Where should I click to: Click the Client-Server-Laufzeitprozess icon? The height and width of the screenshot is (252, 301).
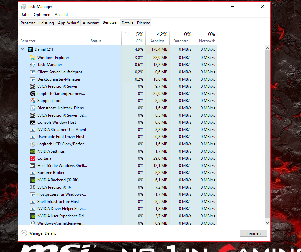[33, 72]
